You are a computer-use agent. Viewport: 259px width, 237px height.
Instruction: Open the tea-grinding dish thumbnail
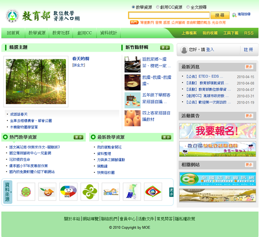(x=132, y=82)
